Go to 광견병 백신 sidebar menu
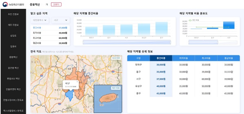 pyautogui.click(x=13, y=68)
